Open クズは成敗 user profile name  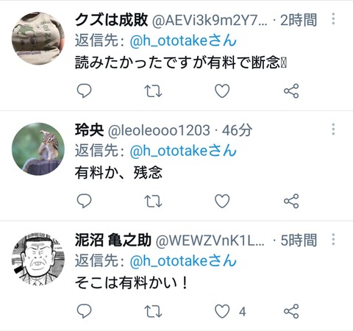tap(111, 20)
